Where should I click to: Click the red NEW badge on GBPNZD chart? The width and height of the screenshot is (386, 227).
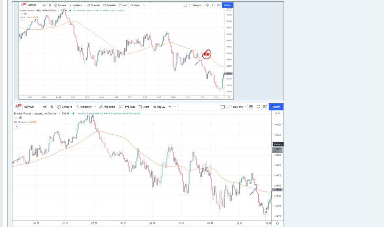207,54
